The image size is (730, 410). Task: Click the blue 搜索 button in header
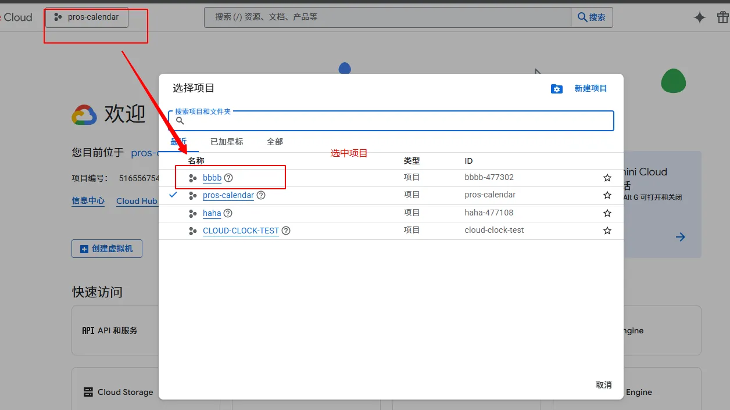592,17
